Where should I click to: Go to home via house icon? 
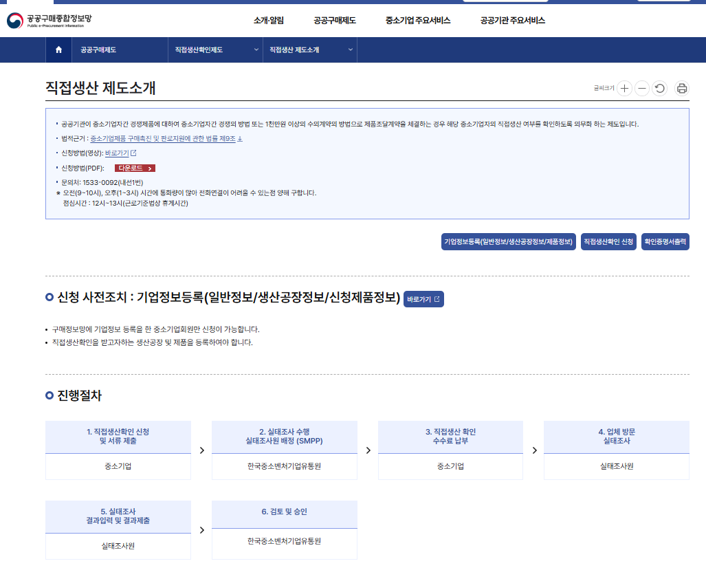[x=58, y=50]
